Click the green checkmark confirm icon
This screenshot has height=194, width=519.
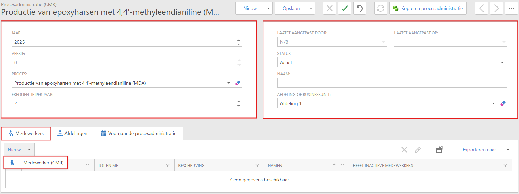(345, 8)
